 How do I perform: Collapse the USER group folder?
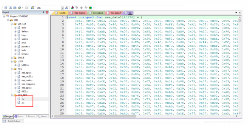pos(12,62)
